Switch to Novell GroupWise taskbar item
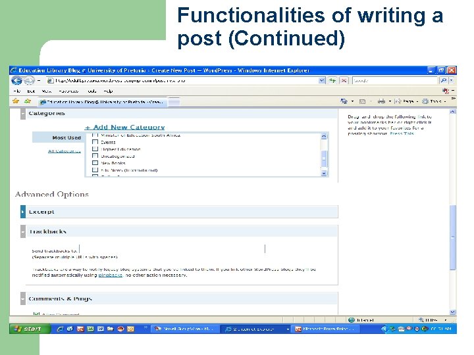474x355 pixels. tap(184, 329)
